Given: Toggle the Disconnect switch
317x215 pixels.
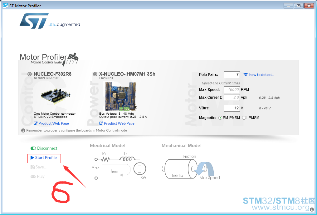Looking at the screenshot, I should click(33, 148).
